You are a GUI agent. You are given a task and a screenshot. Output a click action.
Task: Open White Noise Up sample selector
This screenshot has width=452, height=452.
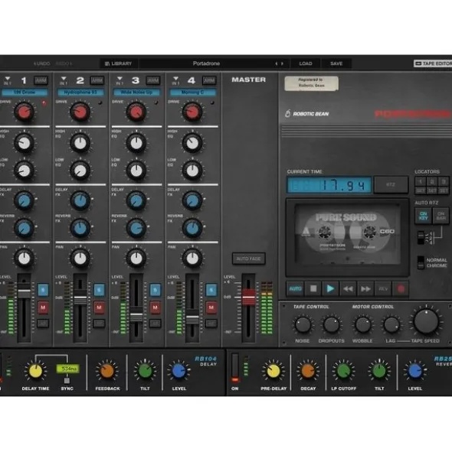click(136, 93)
